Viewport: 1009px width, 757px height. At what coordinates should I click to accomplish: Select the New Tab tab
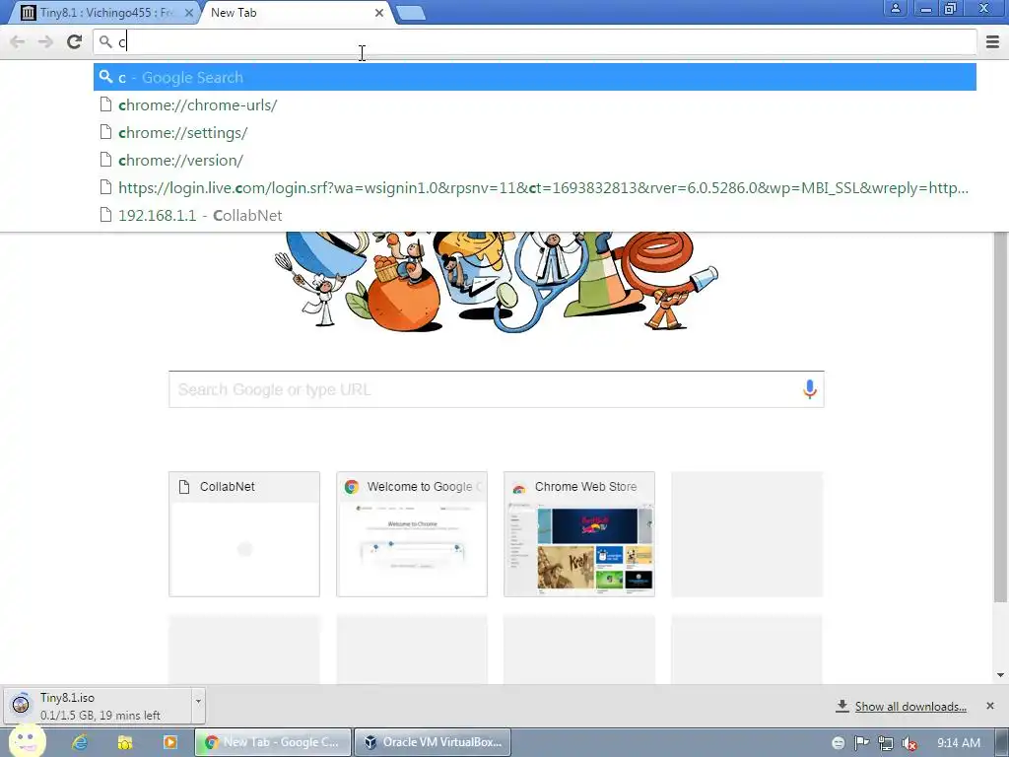click(290, 12)
